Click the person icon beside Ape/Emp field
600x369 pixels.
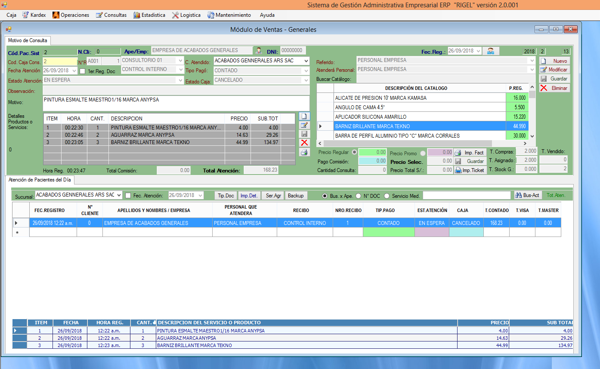point(259,51)
